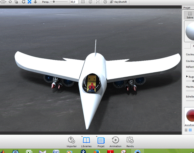Open Word from the taskbar

click(x=56, y=151)
